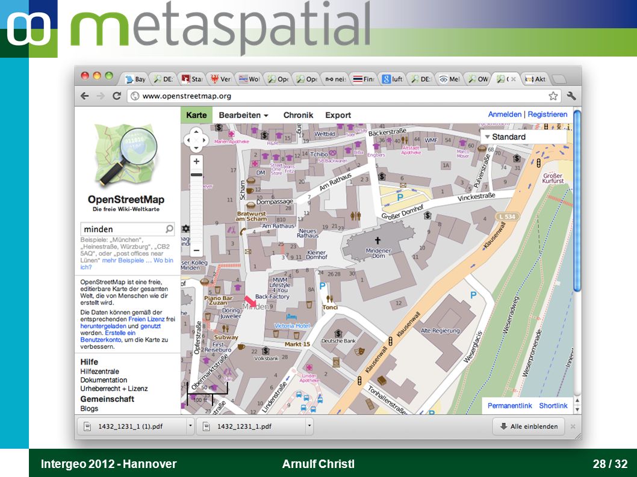Click the scrollbar down arrow
The height and width of the screenshot is (477, 637).
tap(577, 409)
